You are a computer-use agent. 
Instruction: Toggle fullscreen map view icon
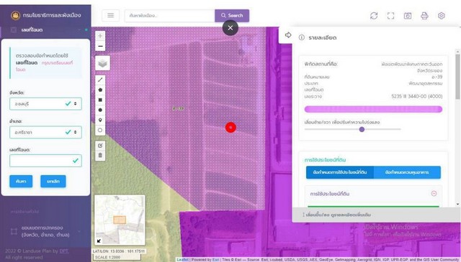click(390, 16)
